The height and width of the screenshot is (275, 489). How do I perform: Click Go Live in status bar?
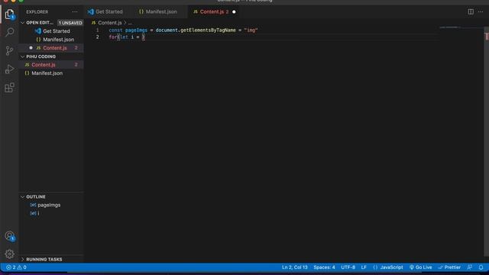coord(421,267)
